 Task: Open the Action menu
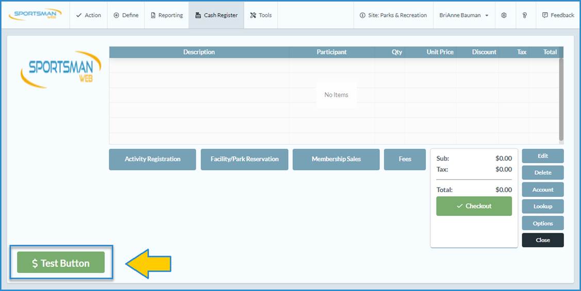click(88, 15)
